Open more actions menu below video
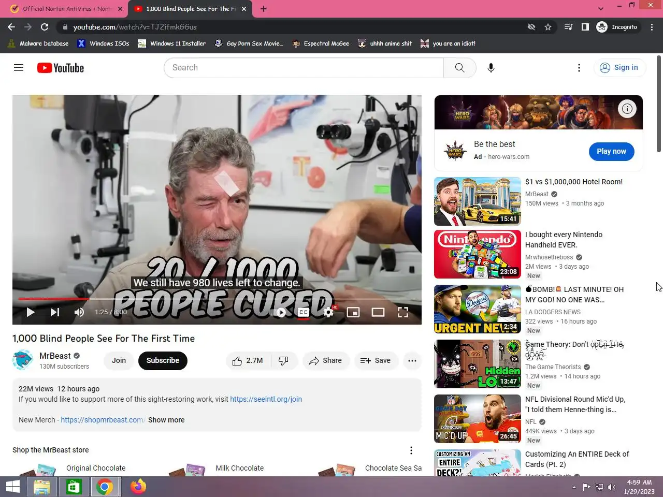663x497 pixels. pyautogui.click(x=412, y=361)
